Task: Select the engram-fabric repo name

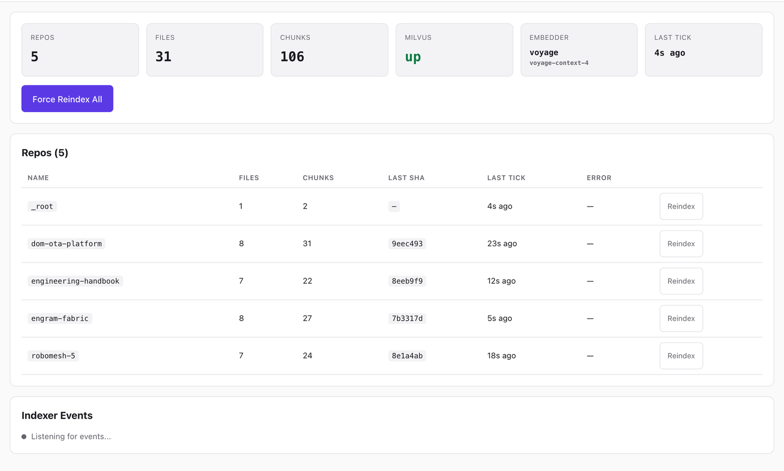Action: [x=60, y=319]
